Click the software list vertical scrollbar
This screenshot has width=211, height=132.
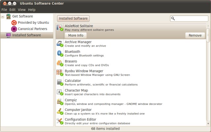coord(208,35)
